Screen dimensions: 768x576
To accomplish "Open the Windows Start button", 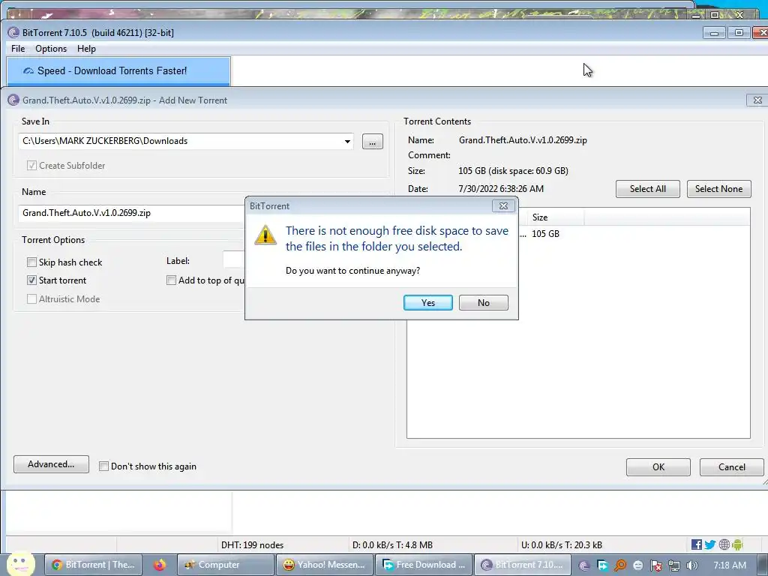I will (20, 564).
